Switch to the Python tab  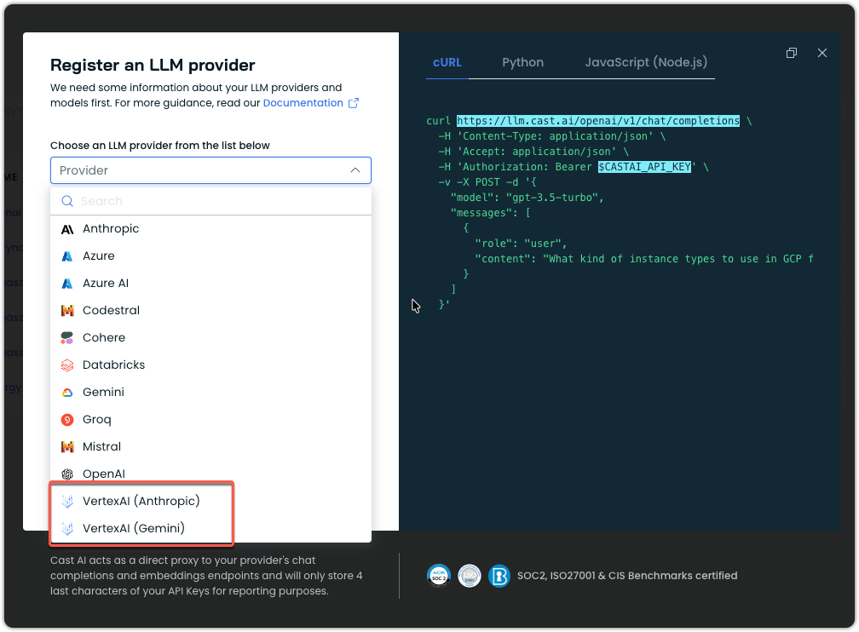coord(522,62)
